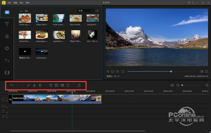This screenshot has height=133, width=211.
Task: Lock the text track
Action: click(7, 112)
